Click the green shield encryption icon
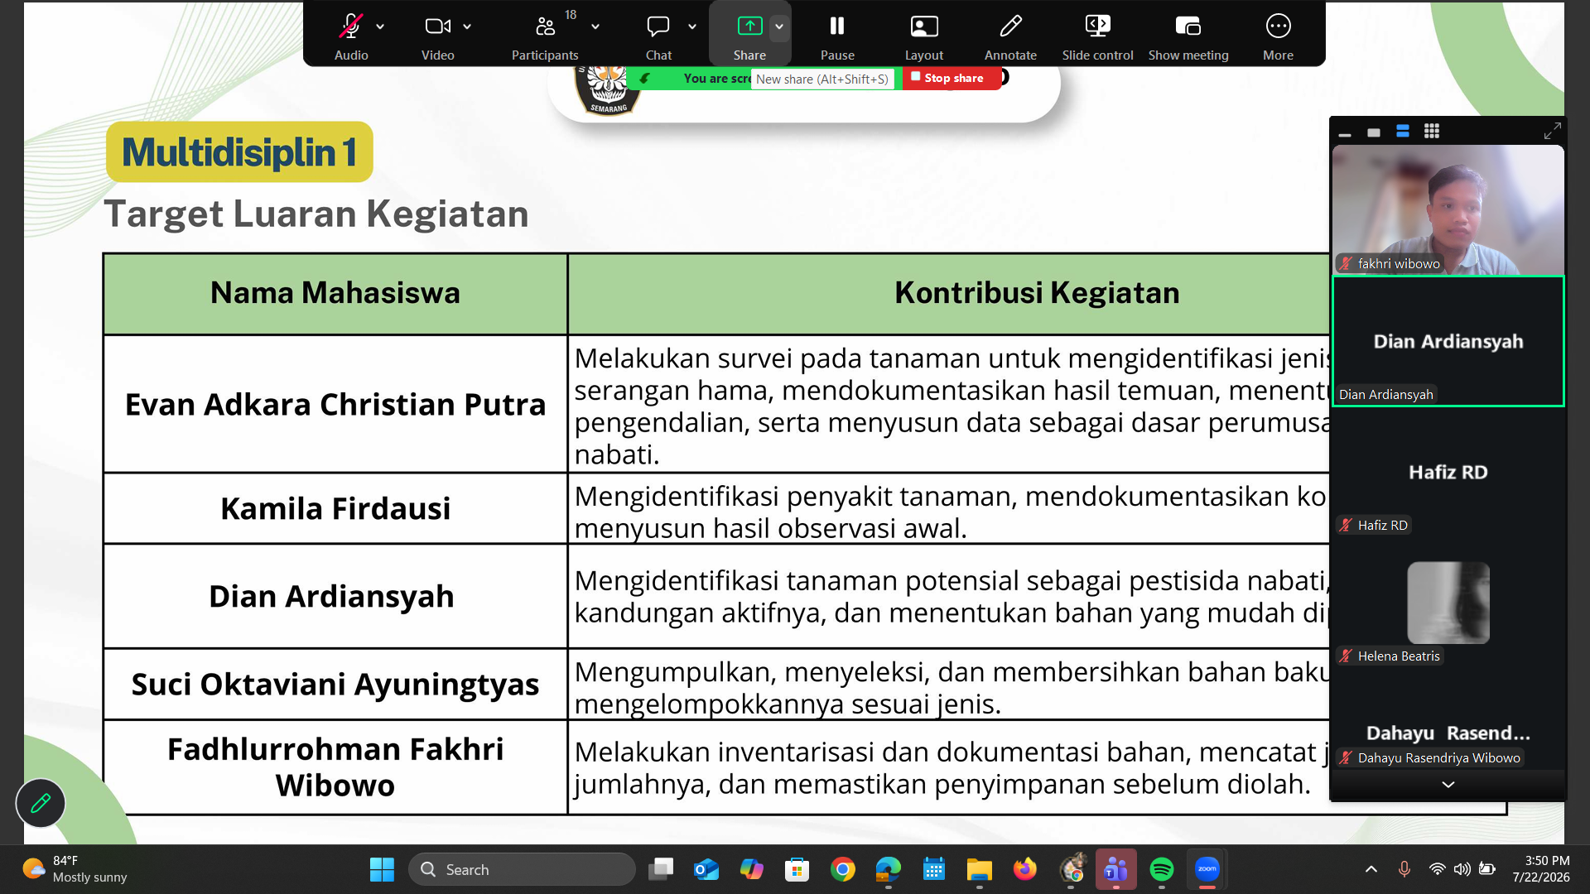Screen dimensions: 1590x894 coord(644,79)
